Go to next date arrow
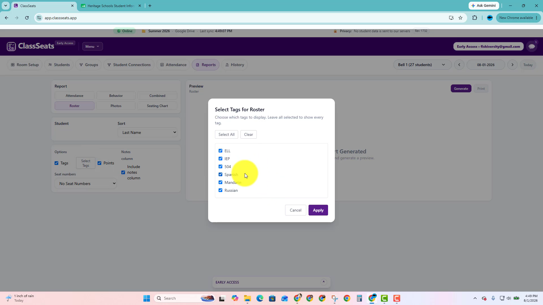Screen dimensions: 543x305 coord(512,65)
